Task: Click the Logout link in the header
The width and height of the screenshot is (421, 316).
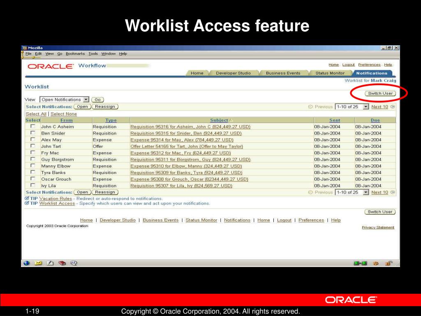Action: [x=348, y=65]
